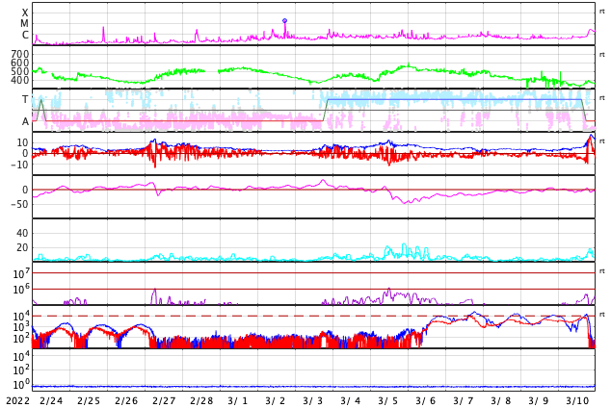Click the -10 axis tick label
The image size is (611, 408).
coord(19,165)
